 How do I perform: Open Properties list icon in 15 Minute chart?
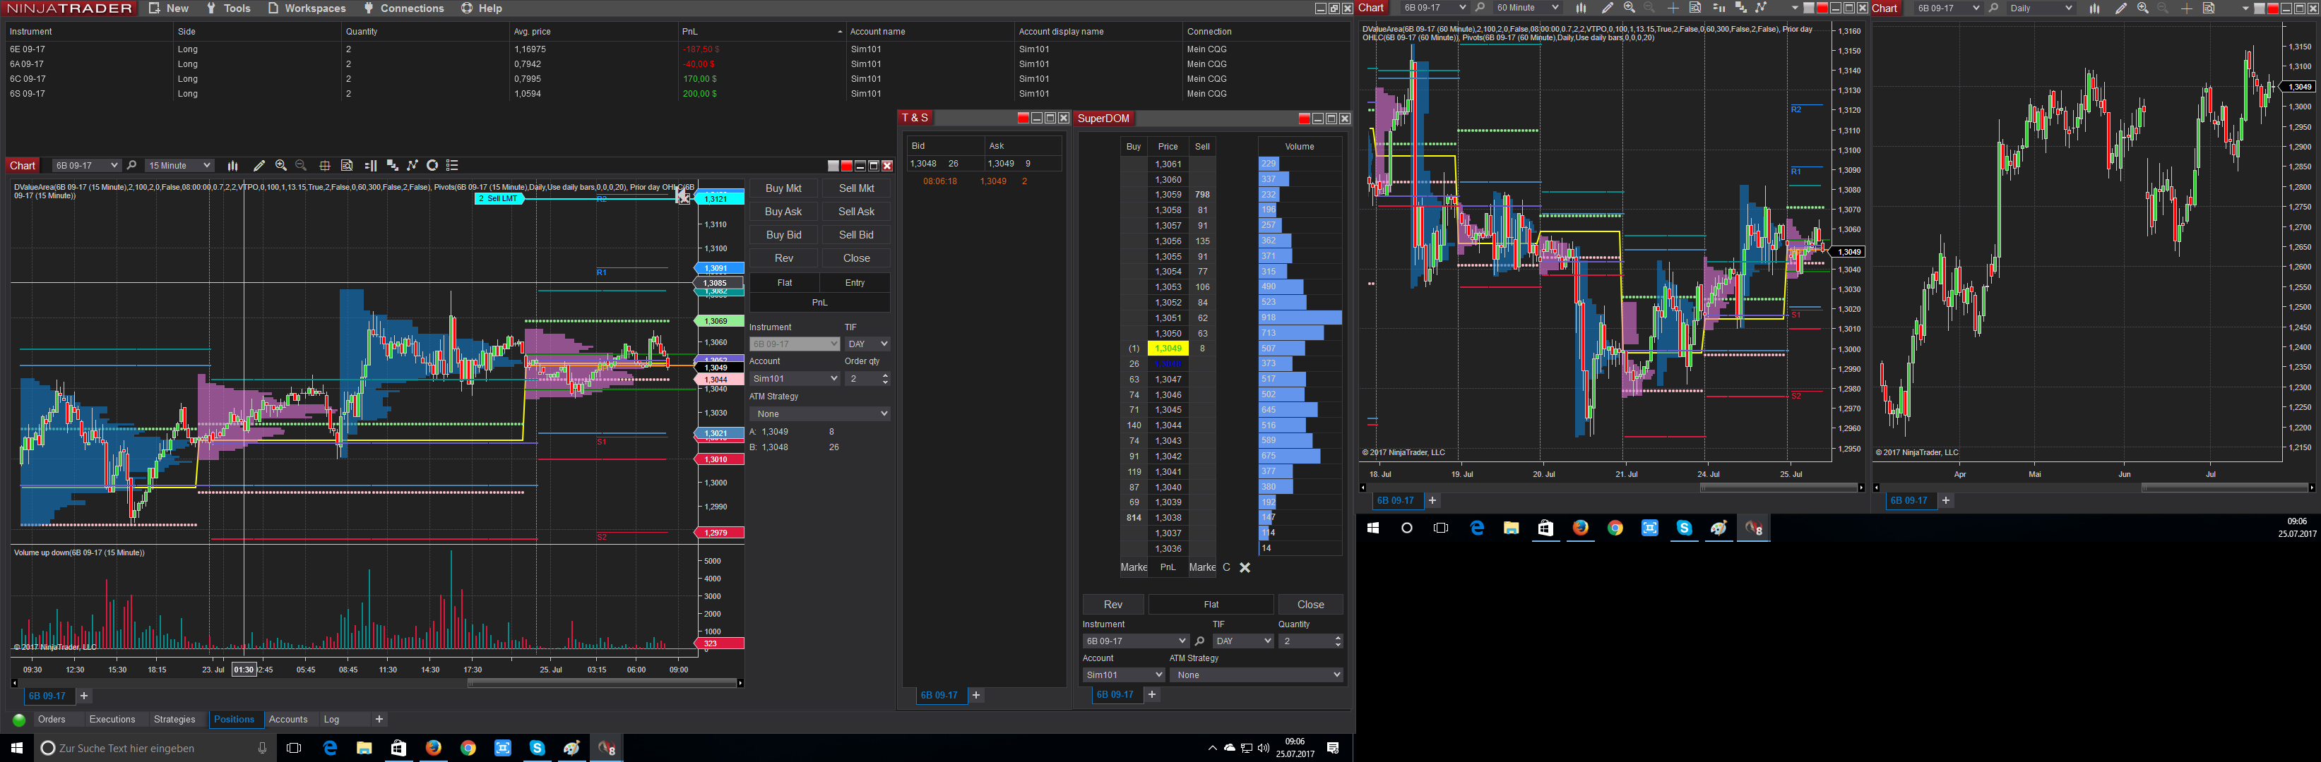coord(452,166)
